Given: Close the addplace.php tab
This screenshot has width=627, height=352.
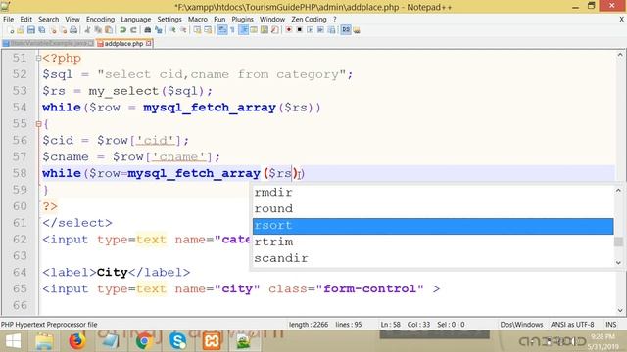Looking at the screenshot, I should point(148,43).
